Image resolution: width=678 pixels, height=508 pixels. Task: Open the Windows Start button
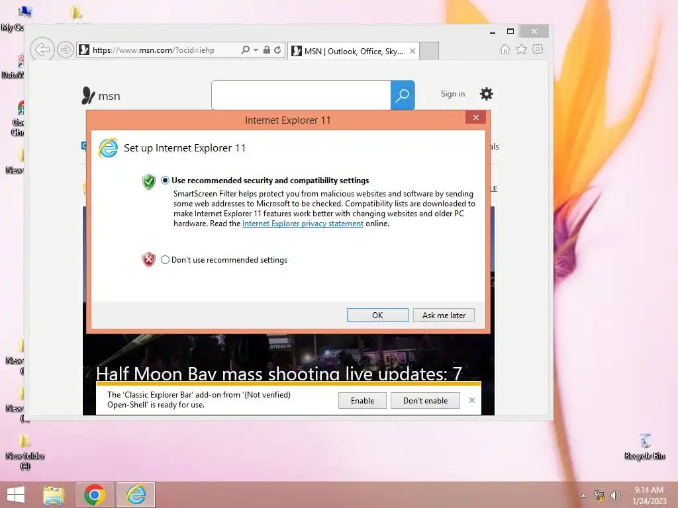point(16,495)
